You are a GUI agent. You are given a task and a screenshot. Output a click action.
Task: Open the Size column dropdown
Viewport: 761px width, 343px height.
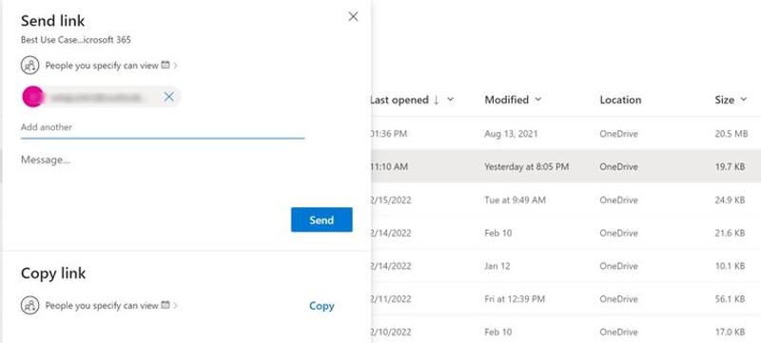[744, 100]
